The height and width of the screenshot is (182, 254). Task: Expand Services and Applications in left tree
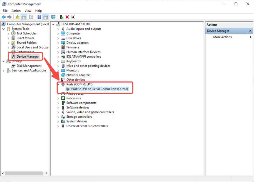(4, 71)
